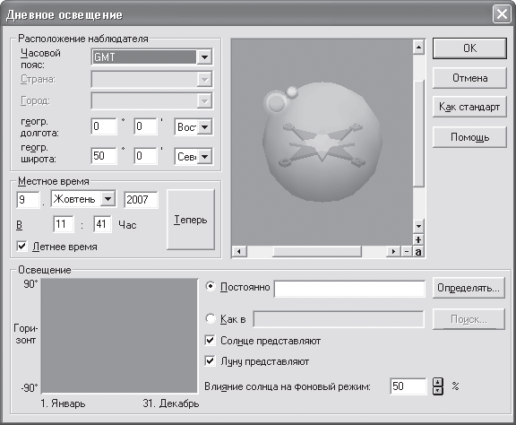This screenshot has height=425, width=516.
Task: Click the latitude degrees field showing 50
Action: [x=104, y=155]
